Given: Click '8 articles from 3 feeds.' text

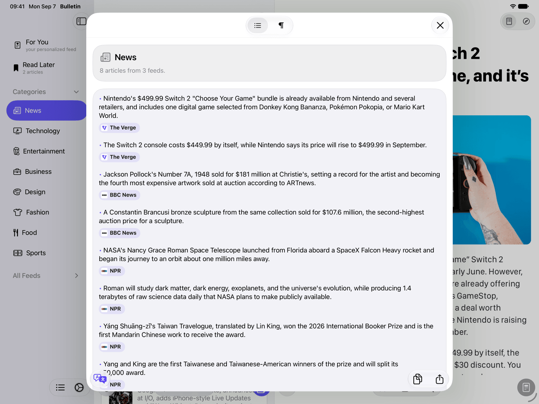Looking at the screenshot, I should [133, 70].
